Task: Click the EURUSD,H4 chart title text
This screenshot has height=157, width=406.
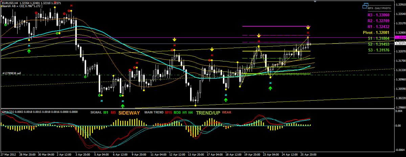Action: tap(10, 3)
